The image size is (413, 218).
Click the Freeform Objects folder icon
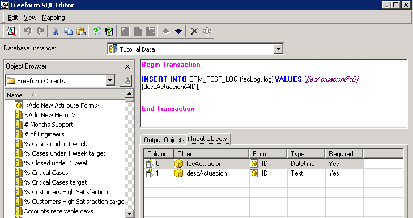11,80
